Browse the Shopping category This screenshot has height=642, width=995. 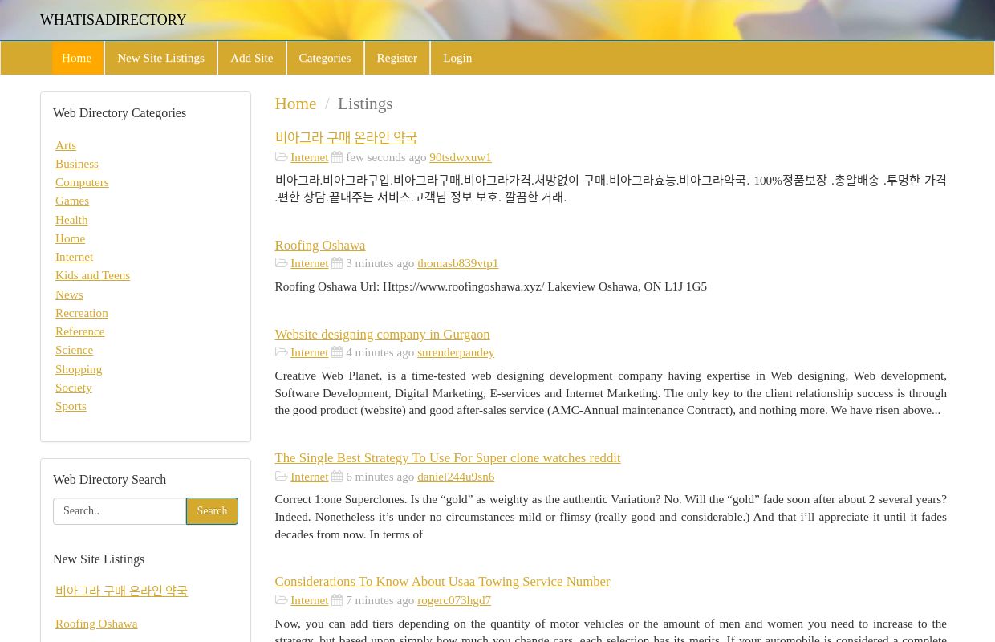tap(79, 369)
